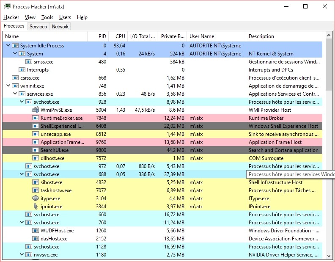Click 'COM Surrogate' description text
The width and height of the screenshot is (335, 262).
tap(266, 158)
